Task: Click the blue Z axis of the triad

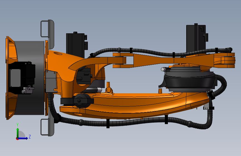Action: point(23,138)
